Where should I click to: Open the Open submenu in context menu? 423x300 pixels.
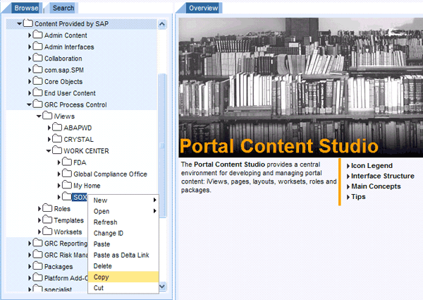pos(123,211)
